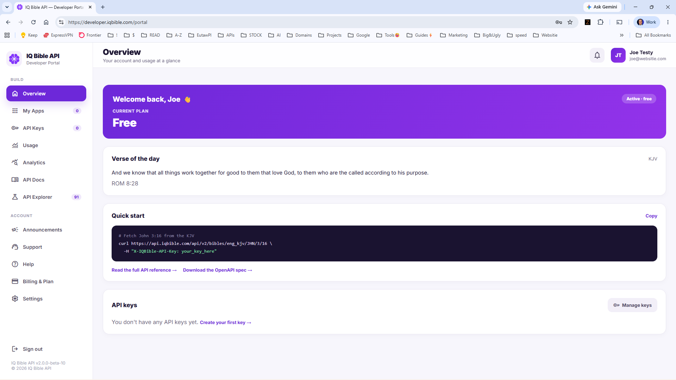
Task: Open the ExpressVPN bookmark
Action: click(x=58, y=35)
